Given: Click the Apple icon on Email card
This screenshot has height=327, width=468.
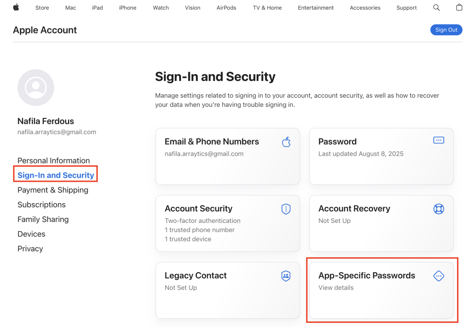Looking at the screenshot, I should (x=286, y=142).
